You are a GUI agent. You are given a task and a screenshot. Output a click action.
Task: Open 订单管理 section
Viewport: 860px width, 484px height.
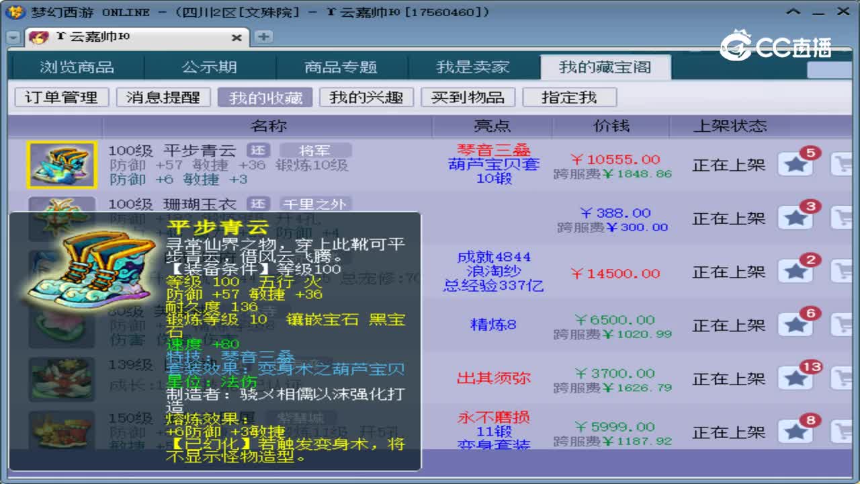pyautogui.click(x=61, y=97)
